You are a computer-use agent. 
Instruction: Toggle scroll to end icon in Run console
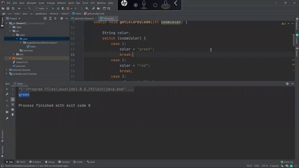click(x=13, y=105)
